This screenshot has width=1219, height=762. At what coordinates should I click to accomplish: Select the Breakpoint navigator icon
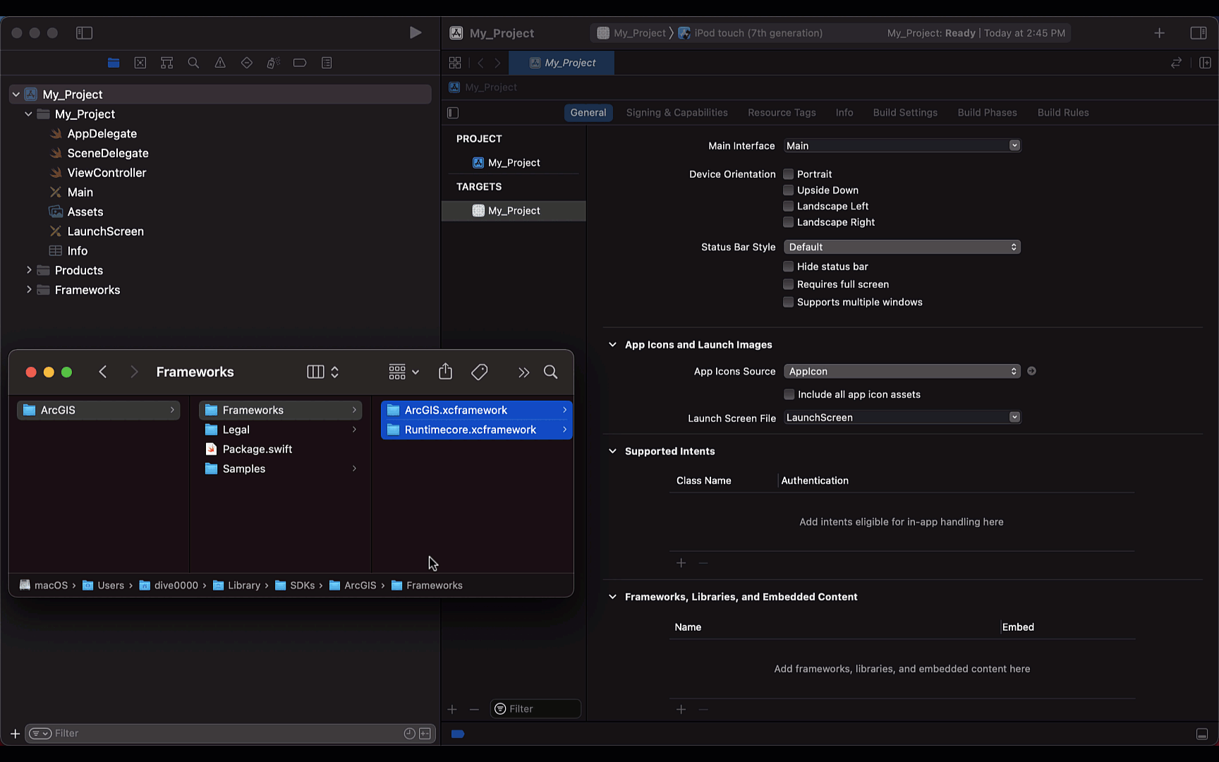[300, 63]
